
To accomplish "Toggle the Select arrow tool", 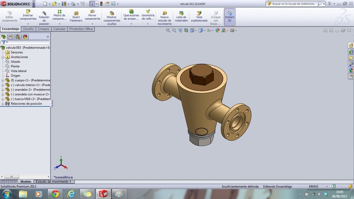I will click(92, 4).
